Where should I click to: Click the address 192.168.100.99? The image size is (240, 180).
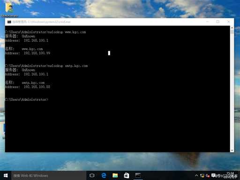37,53
